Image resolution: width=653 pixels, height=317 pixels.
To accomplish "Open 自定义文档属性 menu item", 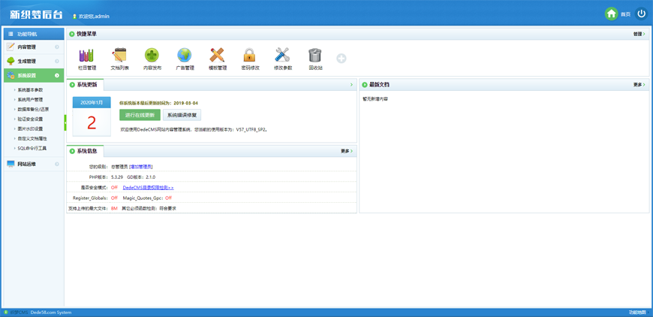I will point(32,138).
